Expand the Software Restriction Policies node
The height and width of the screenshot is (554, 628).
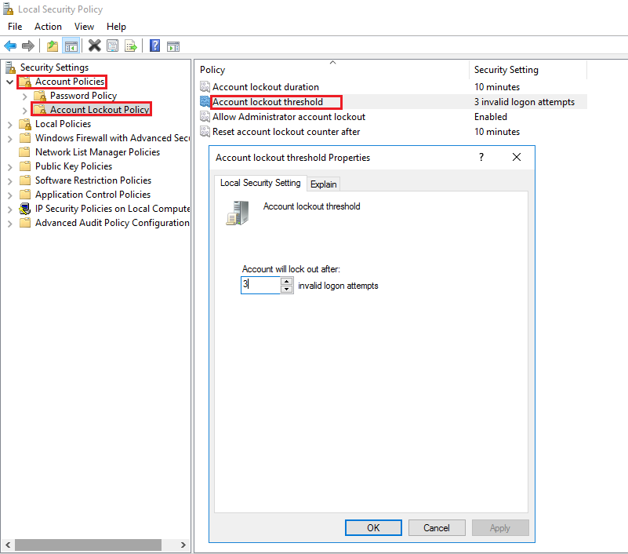click(10, 181)
